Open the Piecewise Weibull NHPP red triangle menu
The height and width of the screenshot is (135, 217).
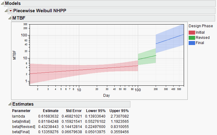point(11,11)
